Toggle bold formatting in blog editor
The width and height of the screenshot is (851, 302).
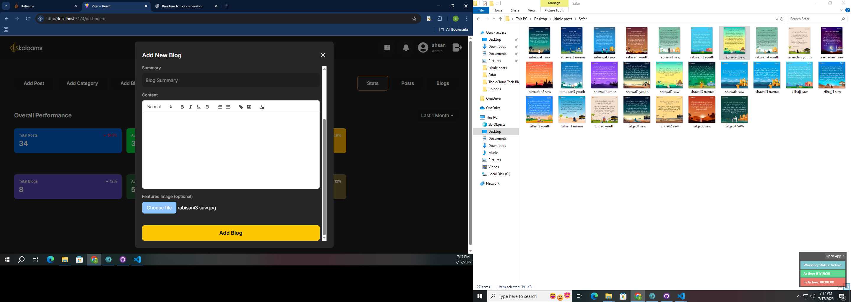(x=182, y=107)
